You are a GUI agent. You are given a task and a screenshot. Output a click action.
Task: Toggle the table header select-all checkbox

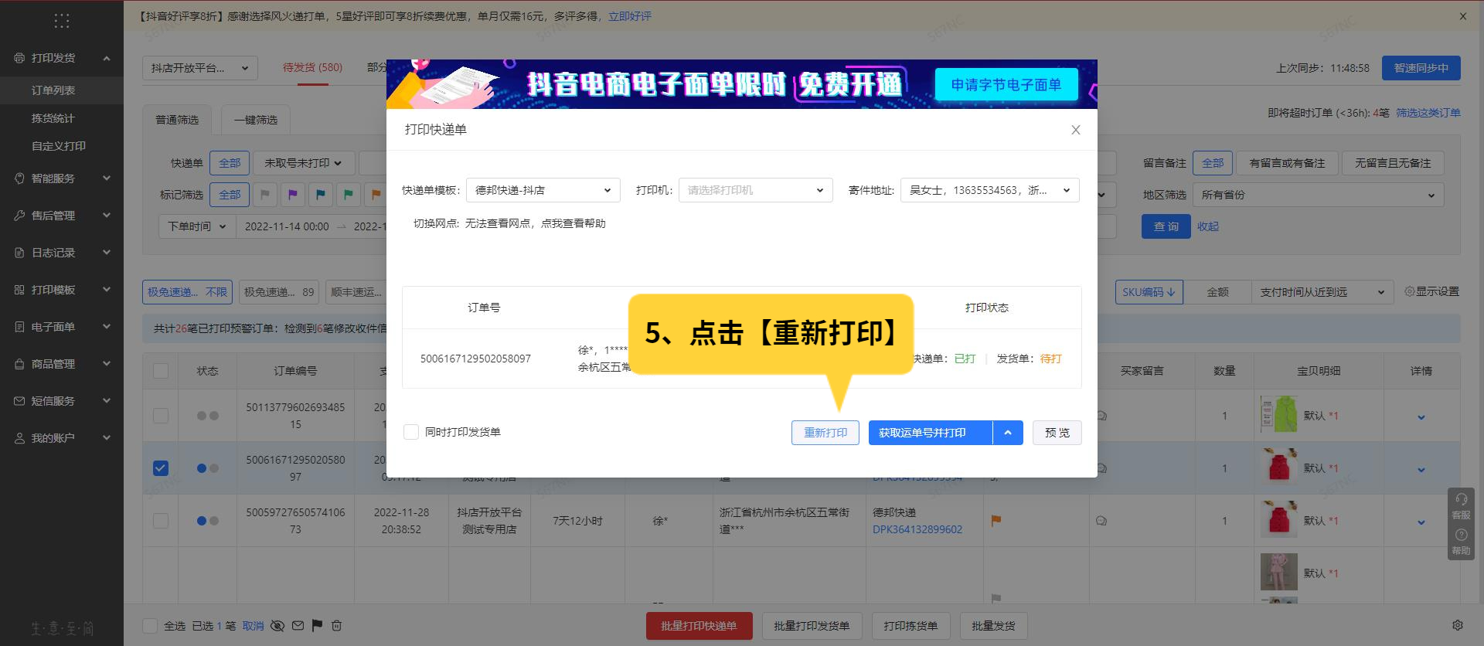point(161,371)
